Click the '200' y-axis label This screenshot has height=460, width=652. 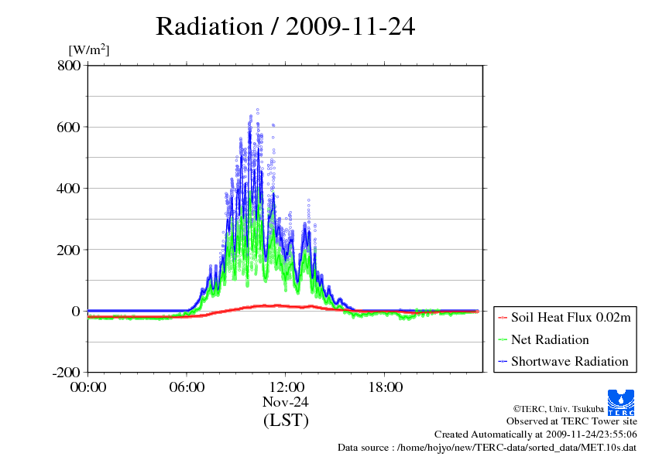[69, 250]
